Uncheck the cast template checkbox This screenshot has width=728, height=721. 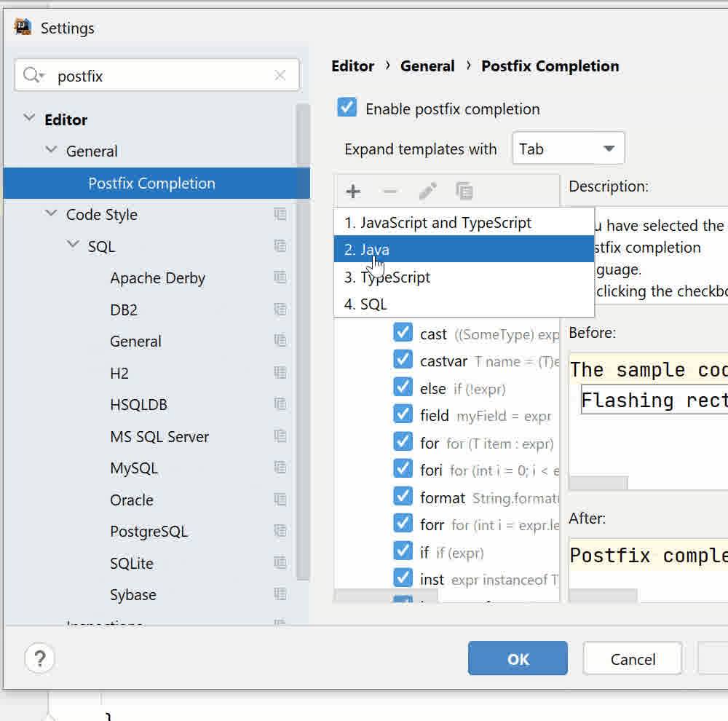(403, 333)
